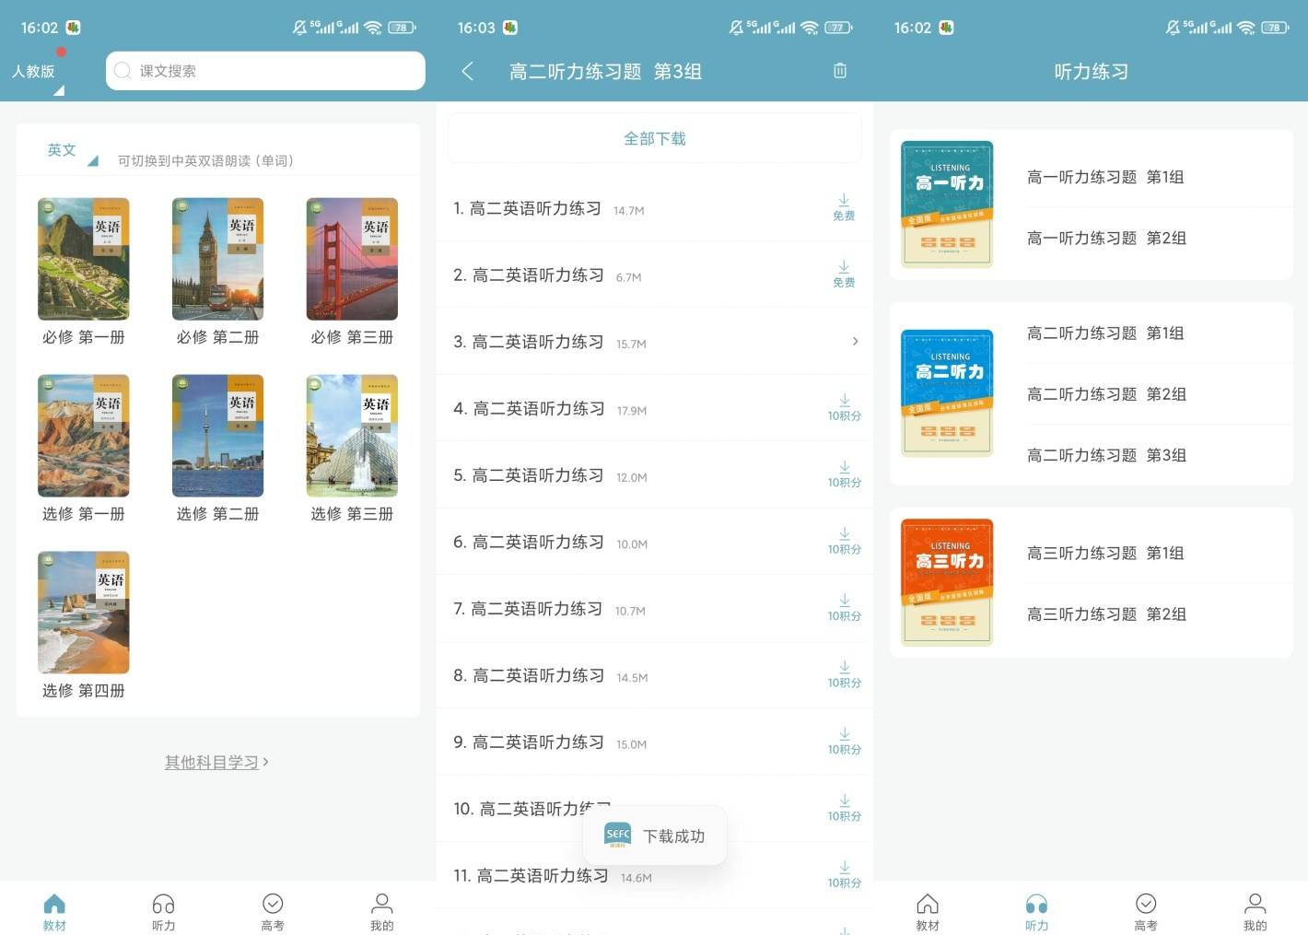Image resolution: width=1308 pixels, height=935 pixels.
Task: Click the 课文搜索 search field
Action: point(265,71)
